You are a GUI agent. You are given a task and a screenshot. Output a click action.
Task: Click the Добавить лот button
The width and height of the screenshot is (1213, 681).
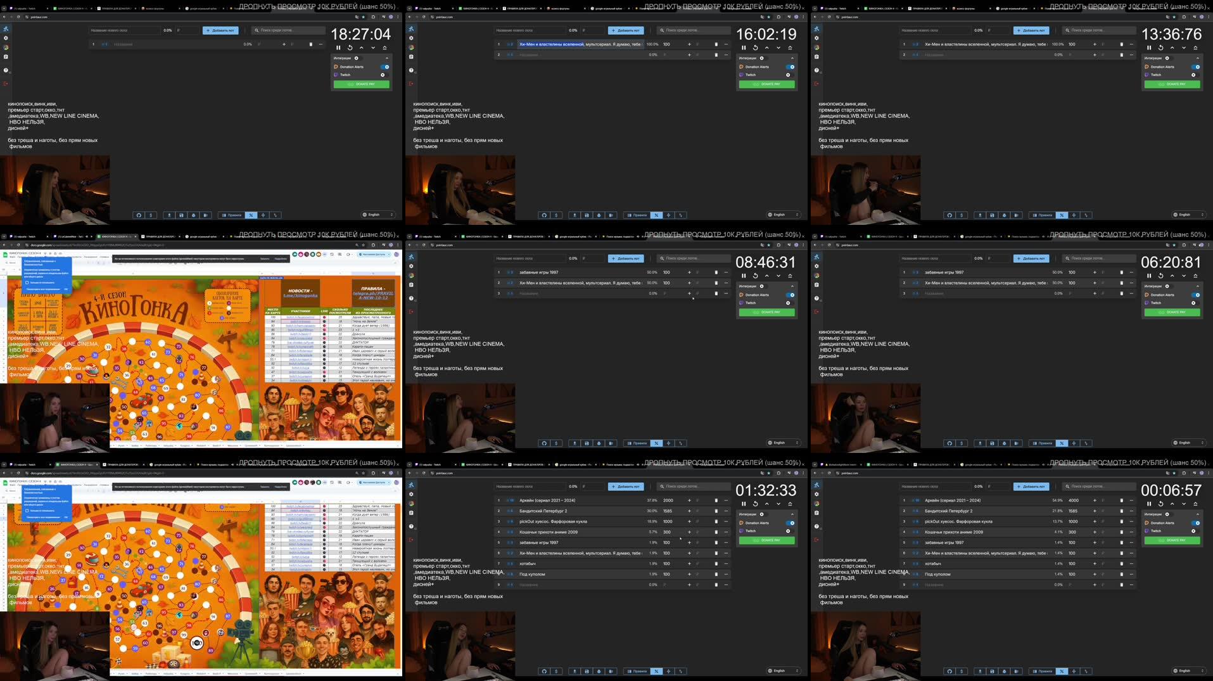click(626, 487)
